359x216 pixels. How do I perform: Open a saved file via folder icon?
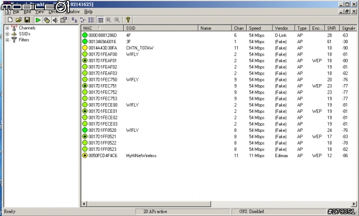[19, 20]
